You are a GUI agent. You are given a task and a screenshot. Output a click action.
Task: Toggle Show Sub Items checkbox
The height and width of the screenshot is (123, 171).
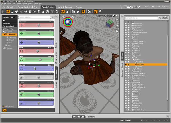pos(3,106)
